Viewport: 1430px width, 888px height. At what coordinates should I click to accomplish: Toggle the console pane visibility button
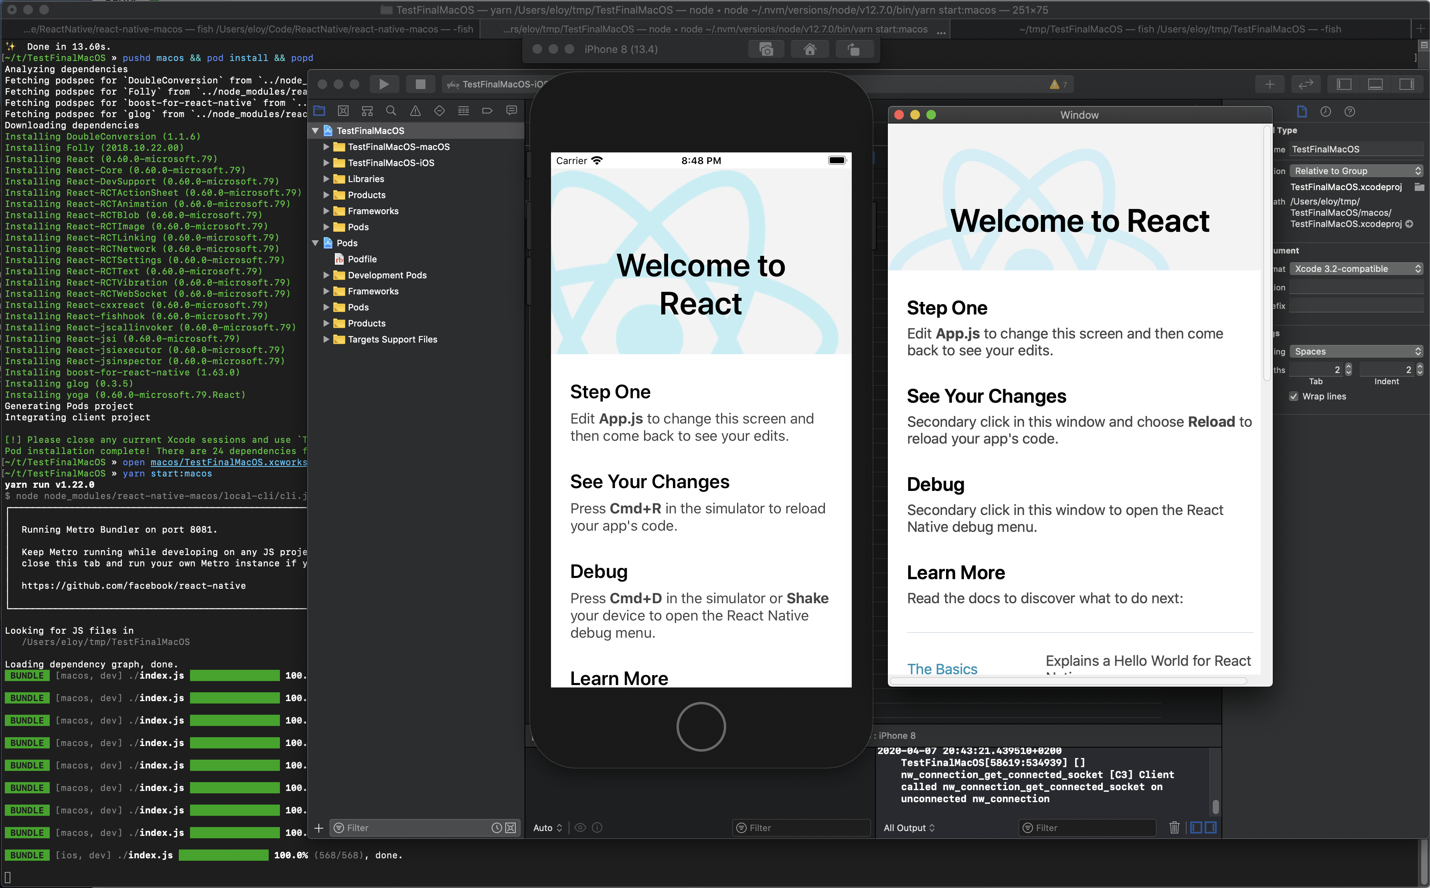1210,827
